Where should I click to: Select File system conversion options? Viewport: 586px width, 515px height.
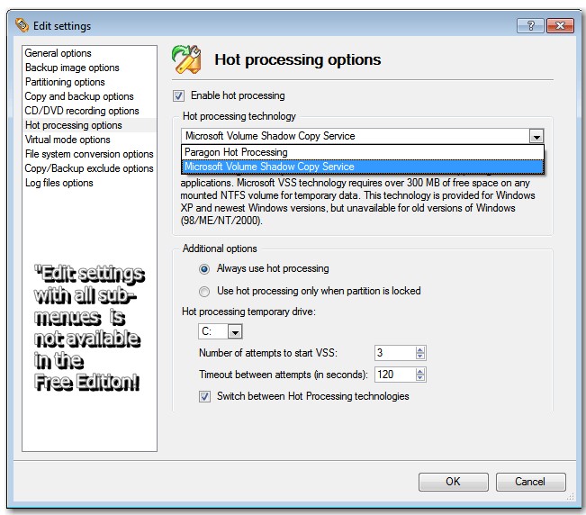click(89, 154)
